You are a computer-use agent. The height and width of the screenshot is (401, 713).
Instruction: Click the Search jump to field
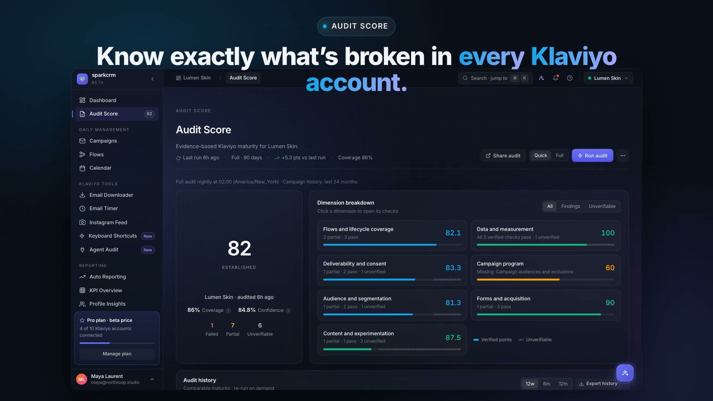(495, 78)
